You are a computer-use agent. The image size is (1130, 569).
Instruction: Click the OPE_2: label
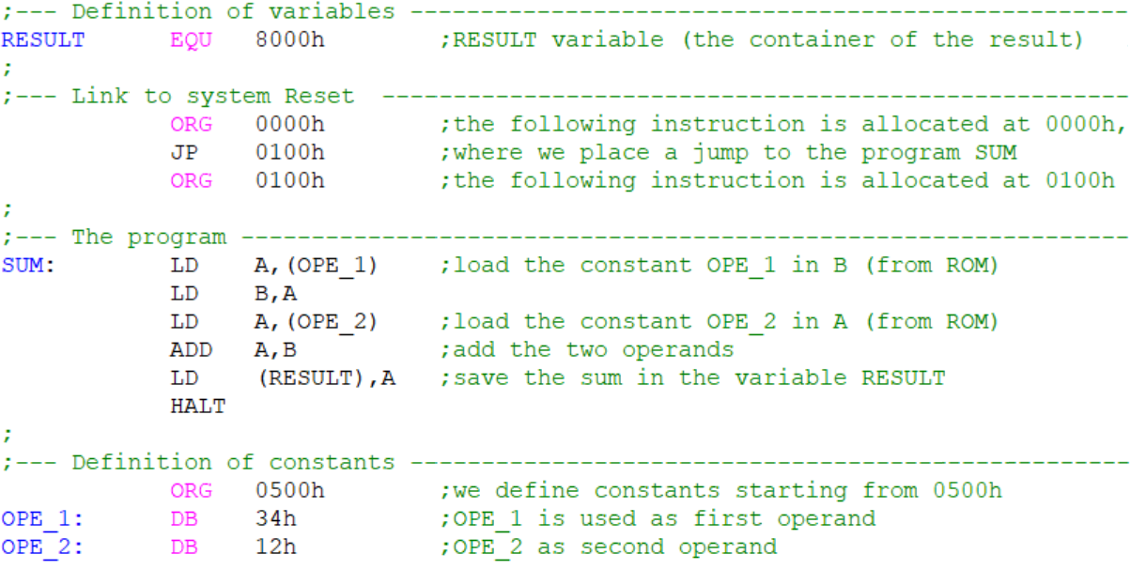(x=42, y=547)
